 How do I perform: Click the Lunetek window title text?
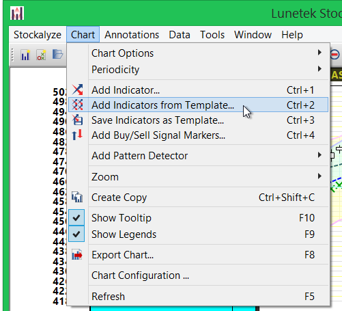pyautogui.click(x=307, y=14)
